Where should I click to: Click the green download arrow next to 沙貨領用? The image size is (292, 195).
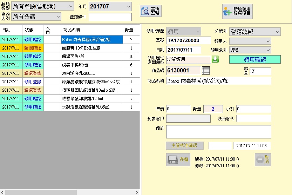[x=215, y=59]
